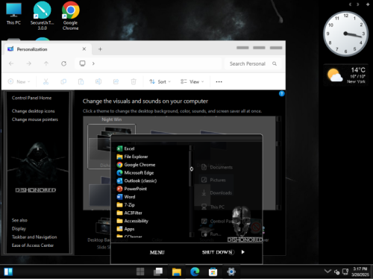Open the View dropdown
373x279 pixels.
point(192,81)
